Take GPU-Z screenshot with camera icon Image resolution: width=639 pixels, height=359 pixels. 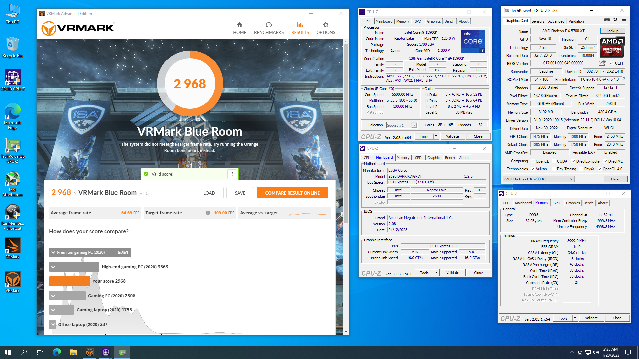tap(607, 20)
